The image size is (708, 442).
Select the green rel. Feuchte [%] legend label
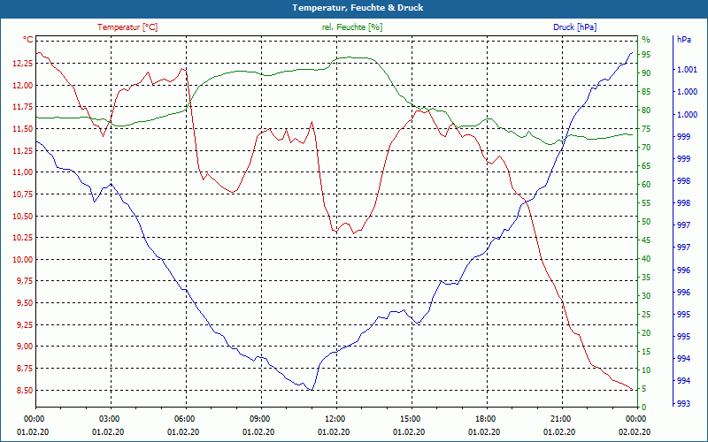[352, 27]
